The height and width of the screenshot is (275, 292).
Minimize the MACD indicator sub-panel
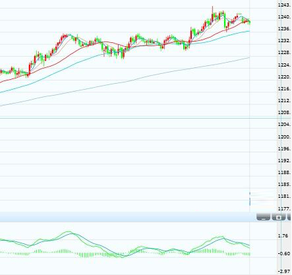click(263, 217)
